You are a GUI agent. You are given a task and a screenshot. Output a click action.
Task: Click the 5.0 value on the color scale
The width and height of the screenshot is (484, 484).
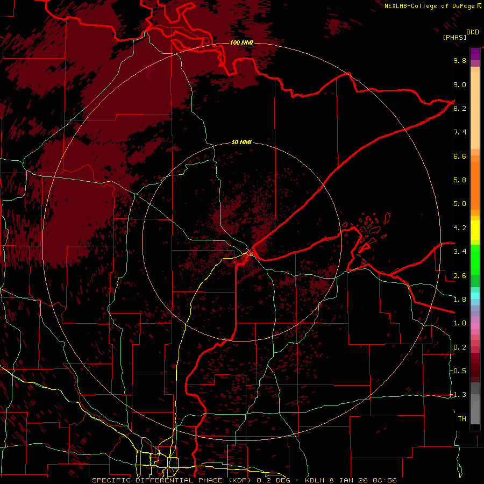(x=460, y=204)
